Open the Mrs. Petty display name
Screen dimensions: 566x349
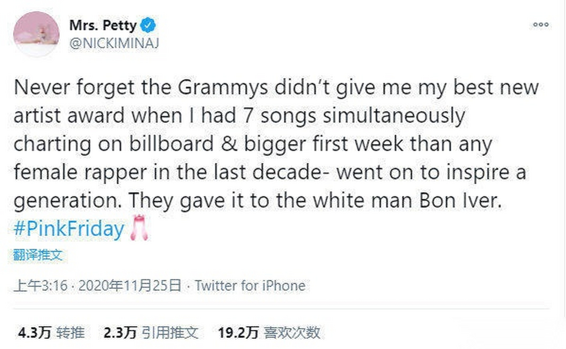coord(103,25)
